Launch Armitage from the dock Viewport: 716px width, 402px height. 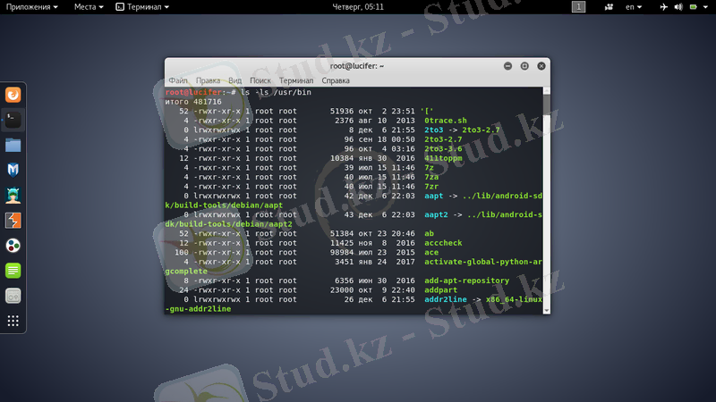point(13,195)
